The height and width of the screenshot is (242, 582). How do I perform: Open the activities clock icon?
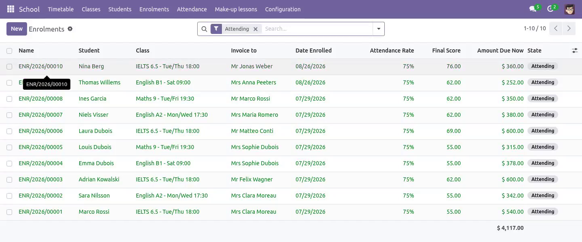point(550,9)
